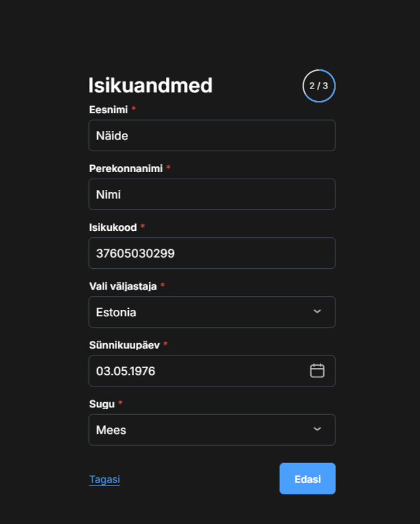The height and width of the screenshot is (524, 420).
Task: Focus the Perekonnanimi field containing Nimi
Action: click(x=212, y=195)
